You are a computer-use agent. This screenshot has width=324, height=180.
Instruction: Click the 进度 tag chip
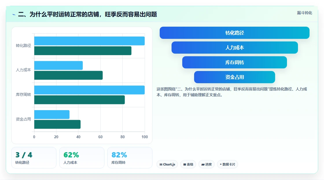point(207,164)
